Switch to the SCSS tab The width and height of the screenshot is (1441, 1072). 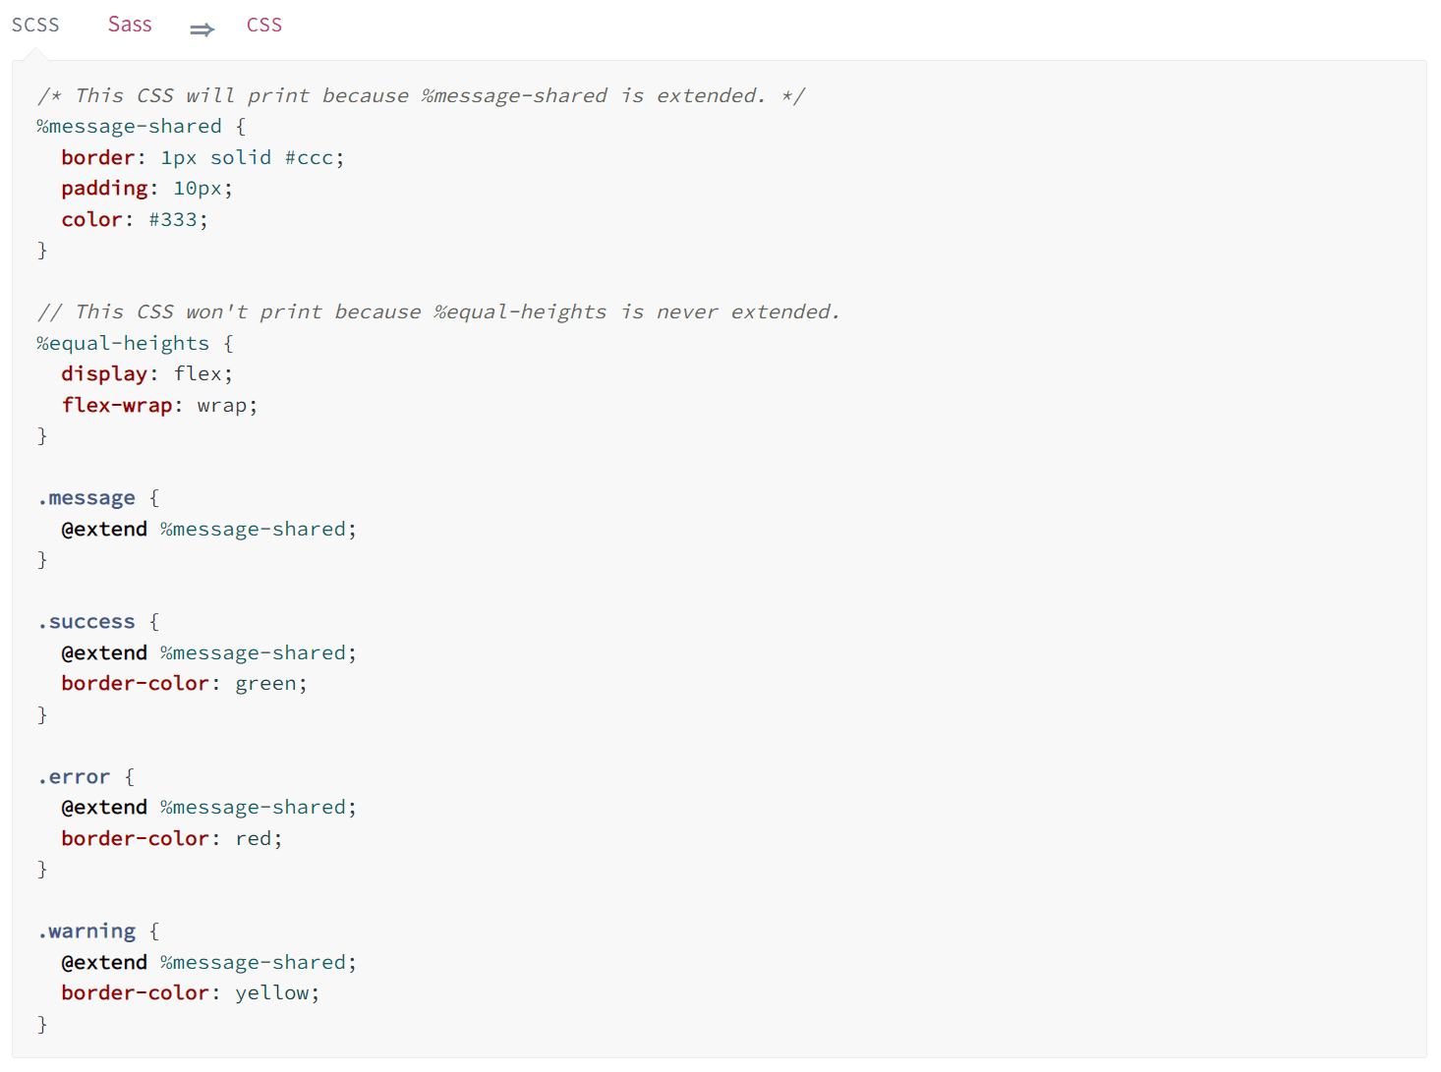pyautogui.click(x=35, y=25)
